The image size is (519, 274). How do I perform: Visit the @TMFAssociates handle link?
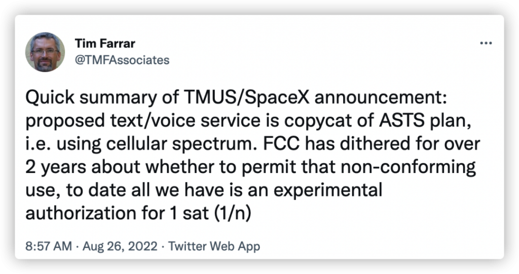coord(122,60)
